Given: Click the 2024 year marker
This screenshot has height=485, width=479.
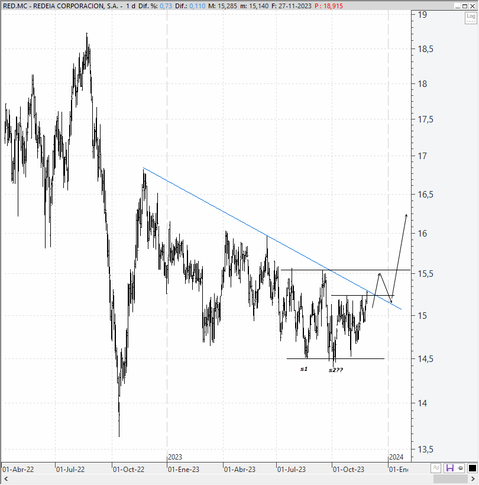Looking at the screenshot, I should pos(396,457).
